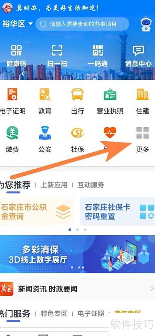Open 石家庄市公积金查询 card
The image size is (155, 336).
pyautogui.click(x=37, y=211)
